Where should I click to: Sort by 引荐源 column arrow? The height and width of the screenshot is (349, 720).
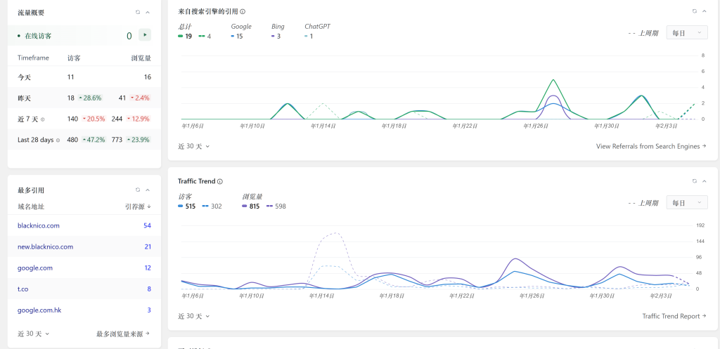click(149, 207)
